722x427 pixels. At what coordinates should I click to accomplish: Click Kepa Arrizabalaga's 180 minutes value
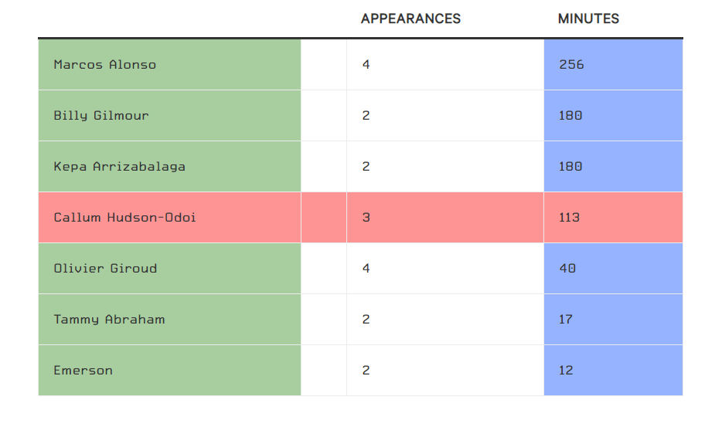(x=571, y=167)
